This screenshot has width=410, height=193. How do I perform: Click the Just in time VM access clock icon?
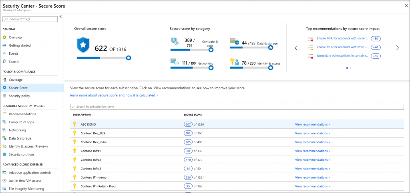(4, 181)
